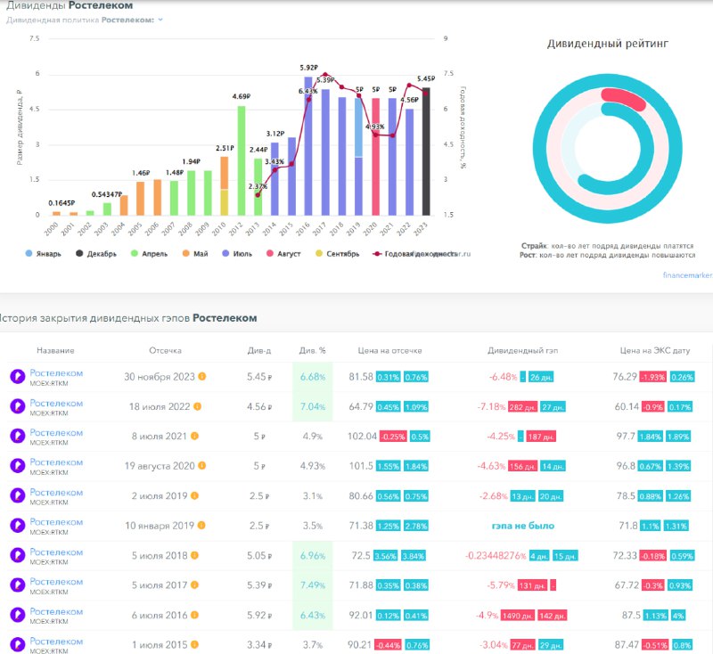Open Rostelecom logo in 19 августа 2020 row
Screen dimensions: 713x654
(x=18, y=466)
